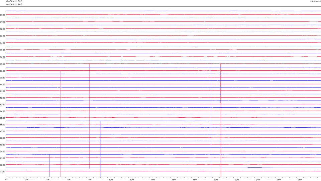The height and width of the screenshot is (181, 321).
Task: Click the 02:30 time label
Action: 3,29
